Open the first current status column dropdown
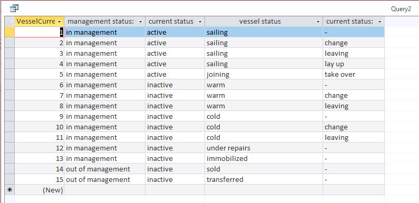 click(200, 22)
